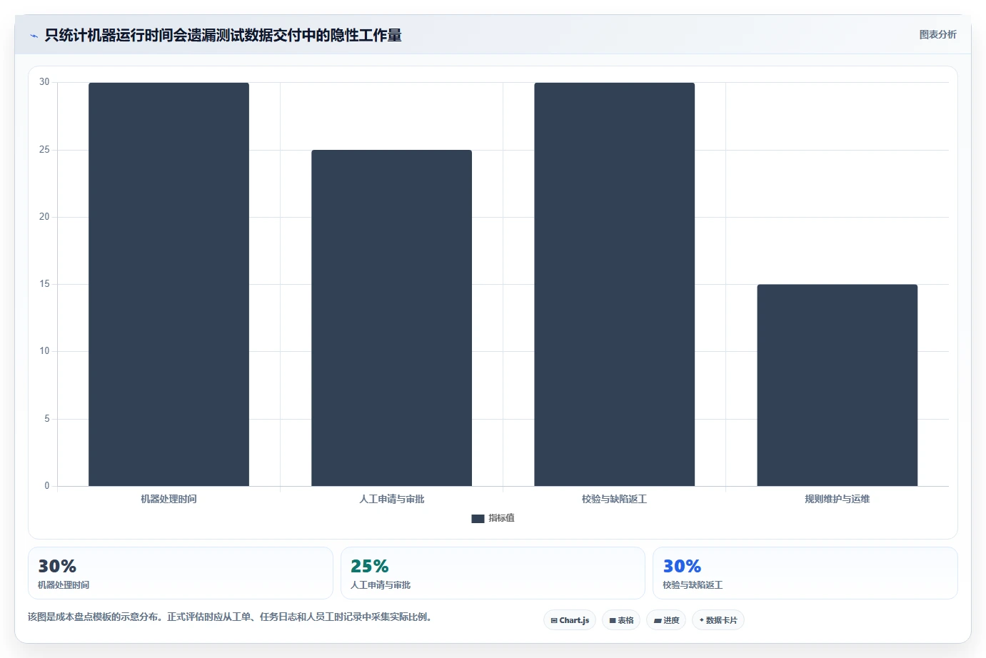The width and height of the screenshot is (986, 658).
Task: Click the 机器处理时间 x-axis label
Action: (x=168, y=499)
